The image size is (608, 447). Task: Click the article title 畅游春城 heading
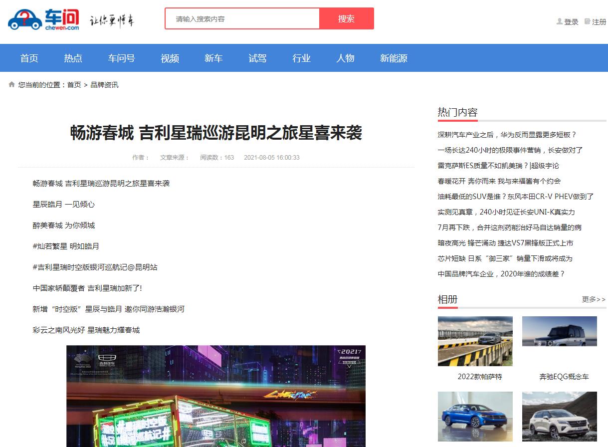click(216, 133)
